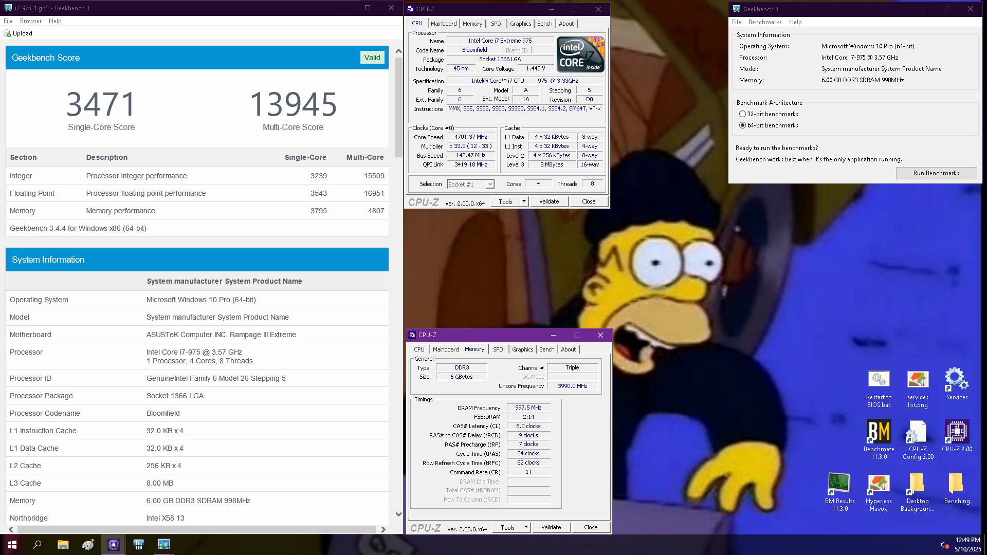
Task: Open CPU-Z Config 2.00 desktop icon
Action: coord(918,439)
